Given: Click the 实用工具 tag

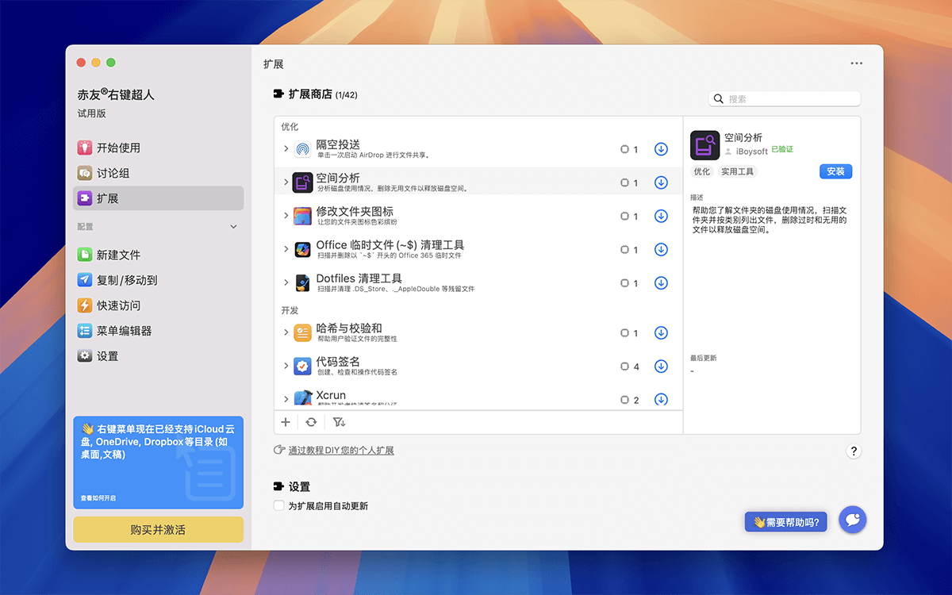Looking at the screenshot, I should point(738,171).
